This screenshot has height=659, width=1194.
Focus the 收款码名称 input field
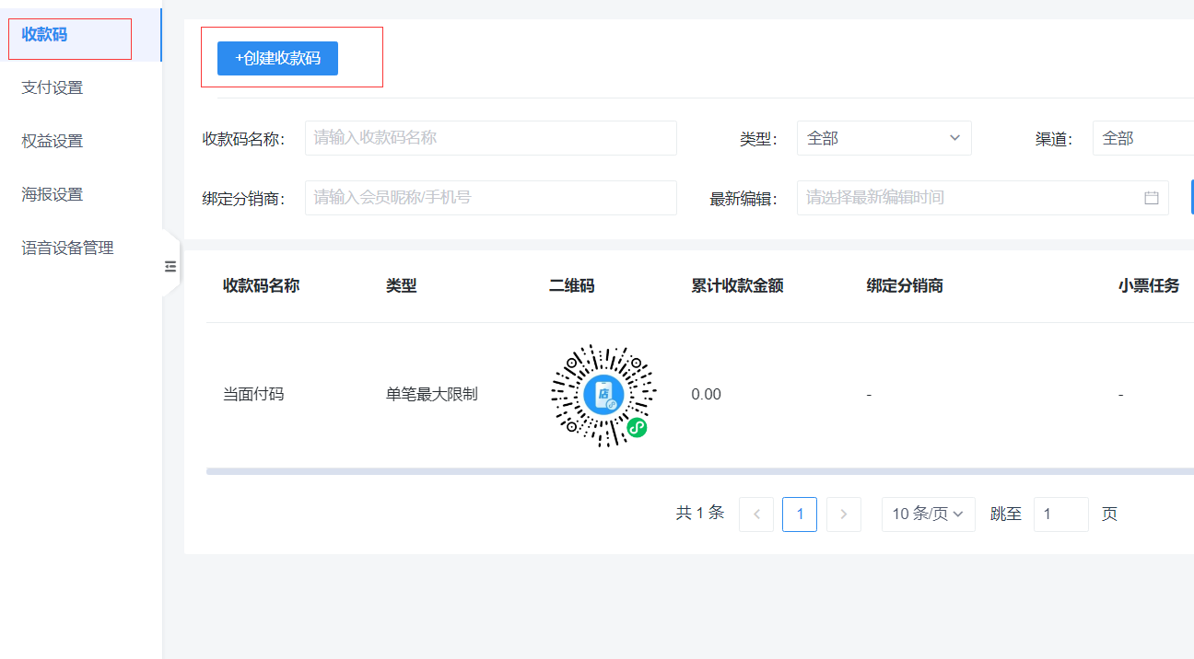[491, 138]
